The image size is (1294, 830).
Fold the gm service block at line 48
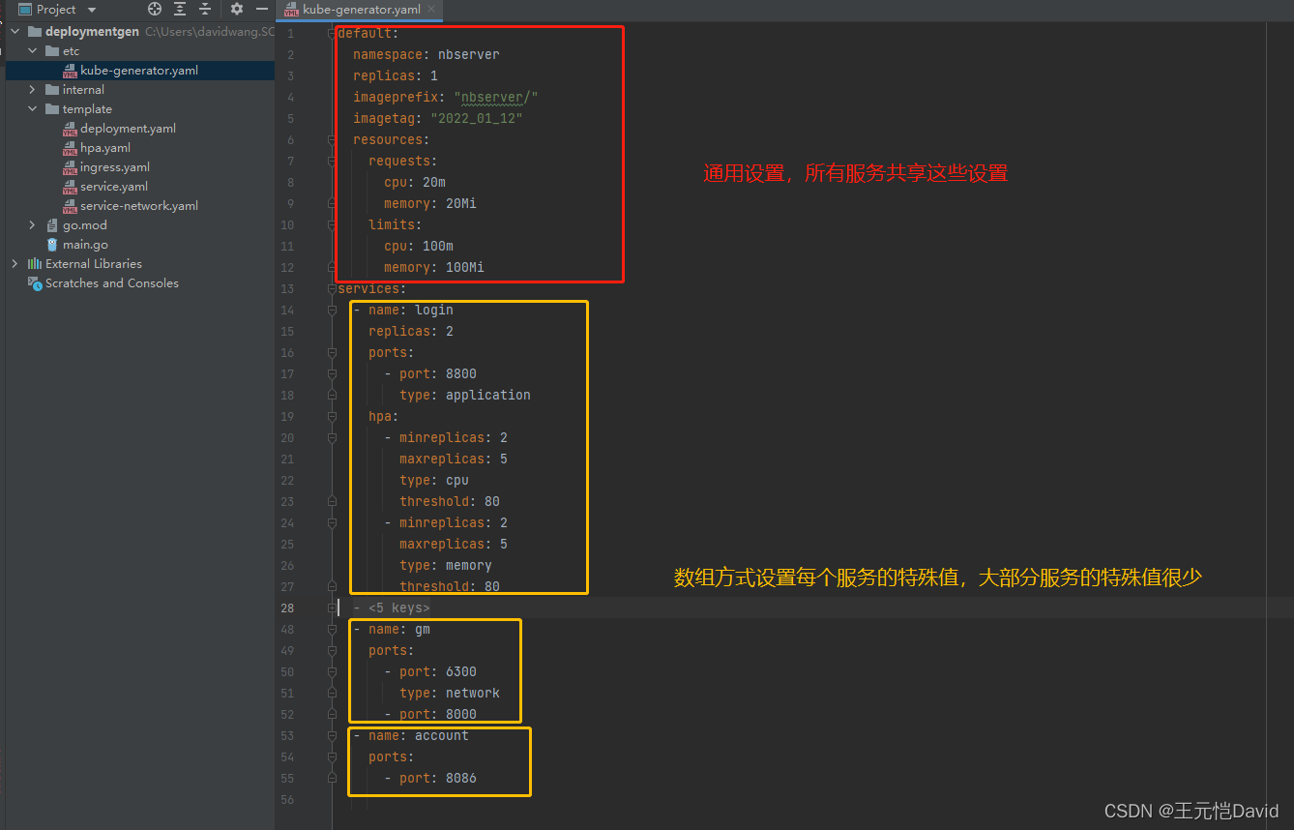pyautogui.click(x=332, y=630)
